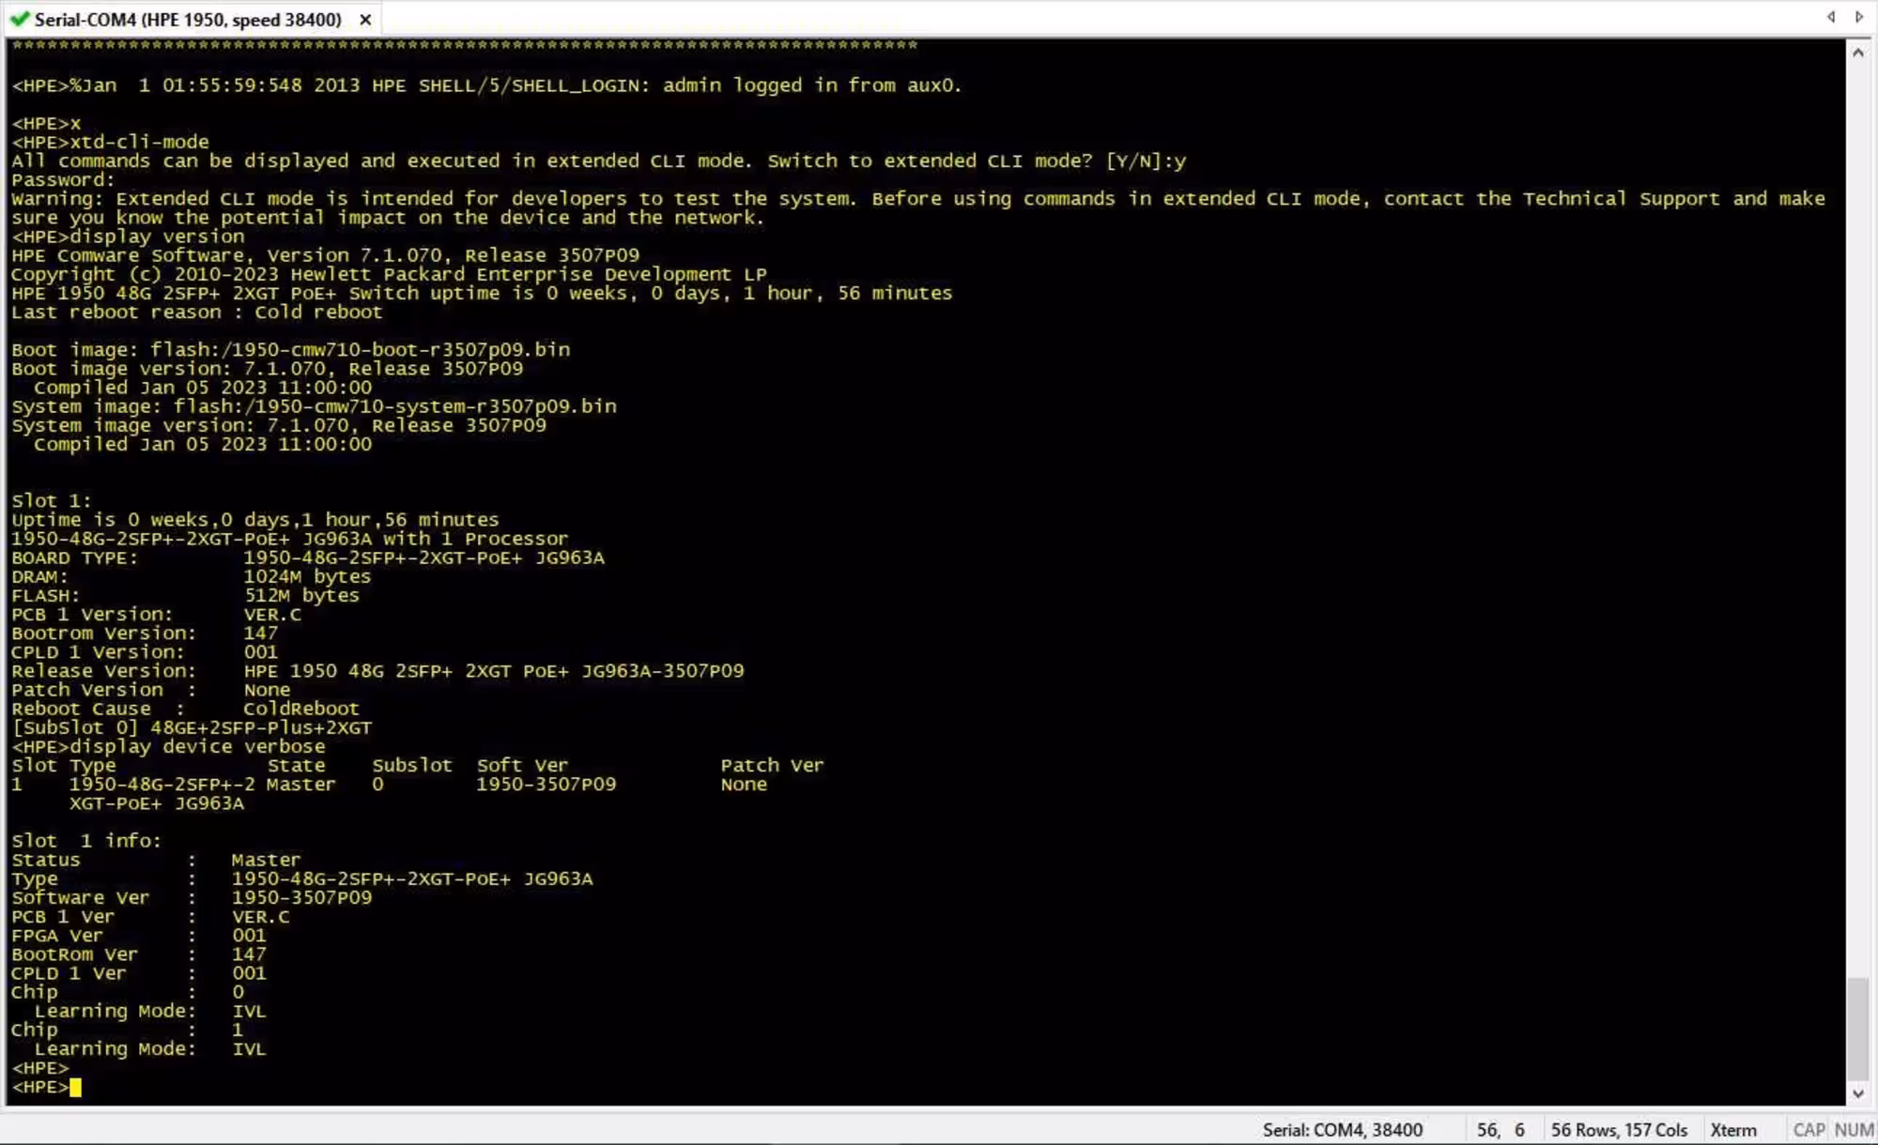Screen dimensions: 1878x1145
Task: Click the 'FPGA Ver : 001' row
Action: coord(139,935)
